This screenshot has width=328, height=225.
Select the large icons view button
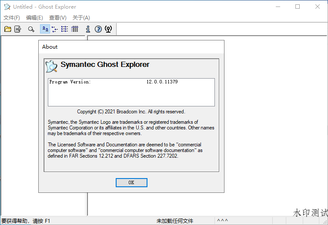click(x=45, y=29)
